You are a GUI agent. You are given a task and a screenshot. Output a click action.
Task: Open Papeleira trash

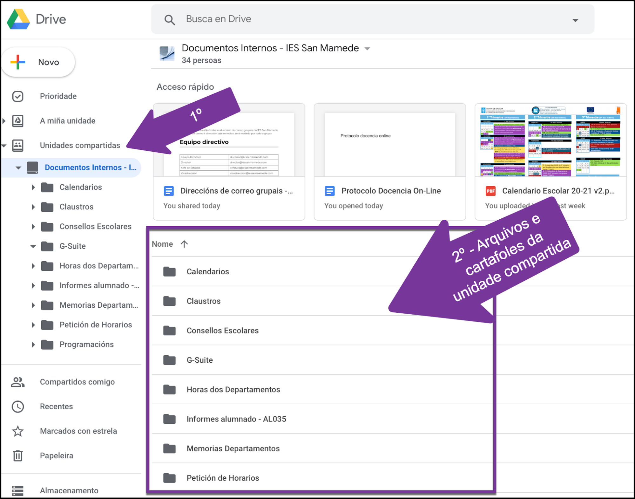pyautogui.click(x=56, y=455)
